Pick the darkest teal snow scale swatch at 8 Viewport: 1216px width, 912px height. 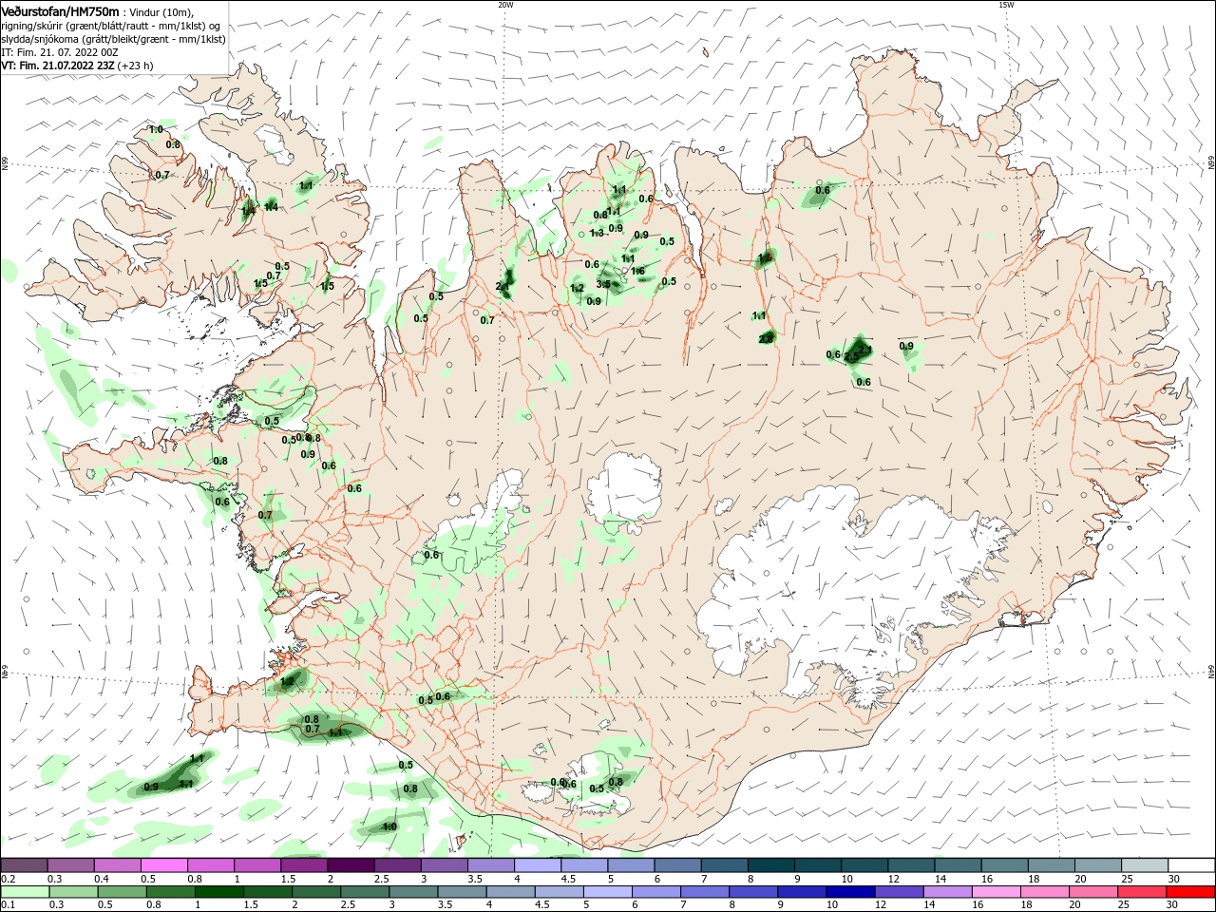tap(769, 865)
